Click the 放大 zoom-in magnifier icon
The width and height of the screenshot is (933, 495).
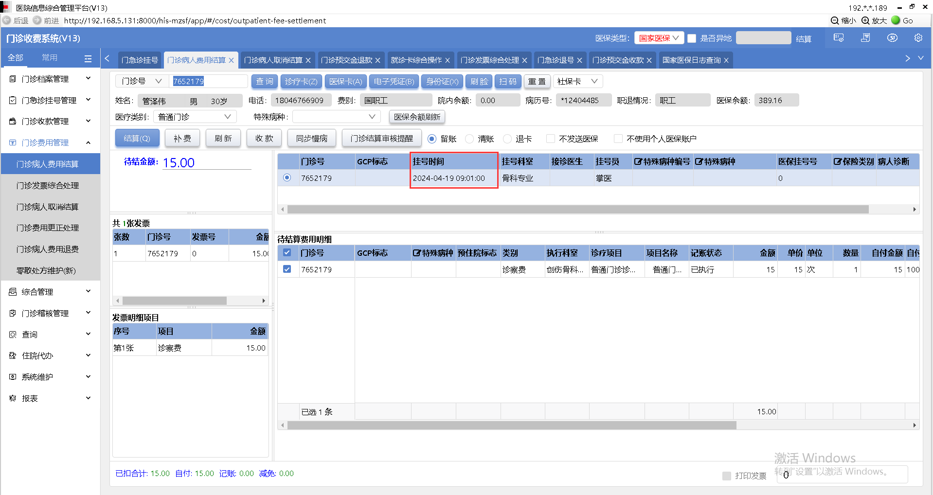(865, 20)
